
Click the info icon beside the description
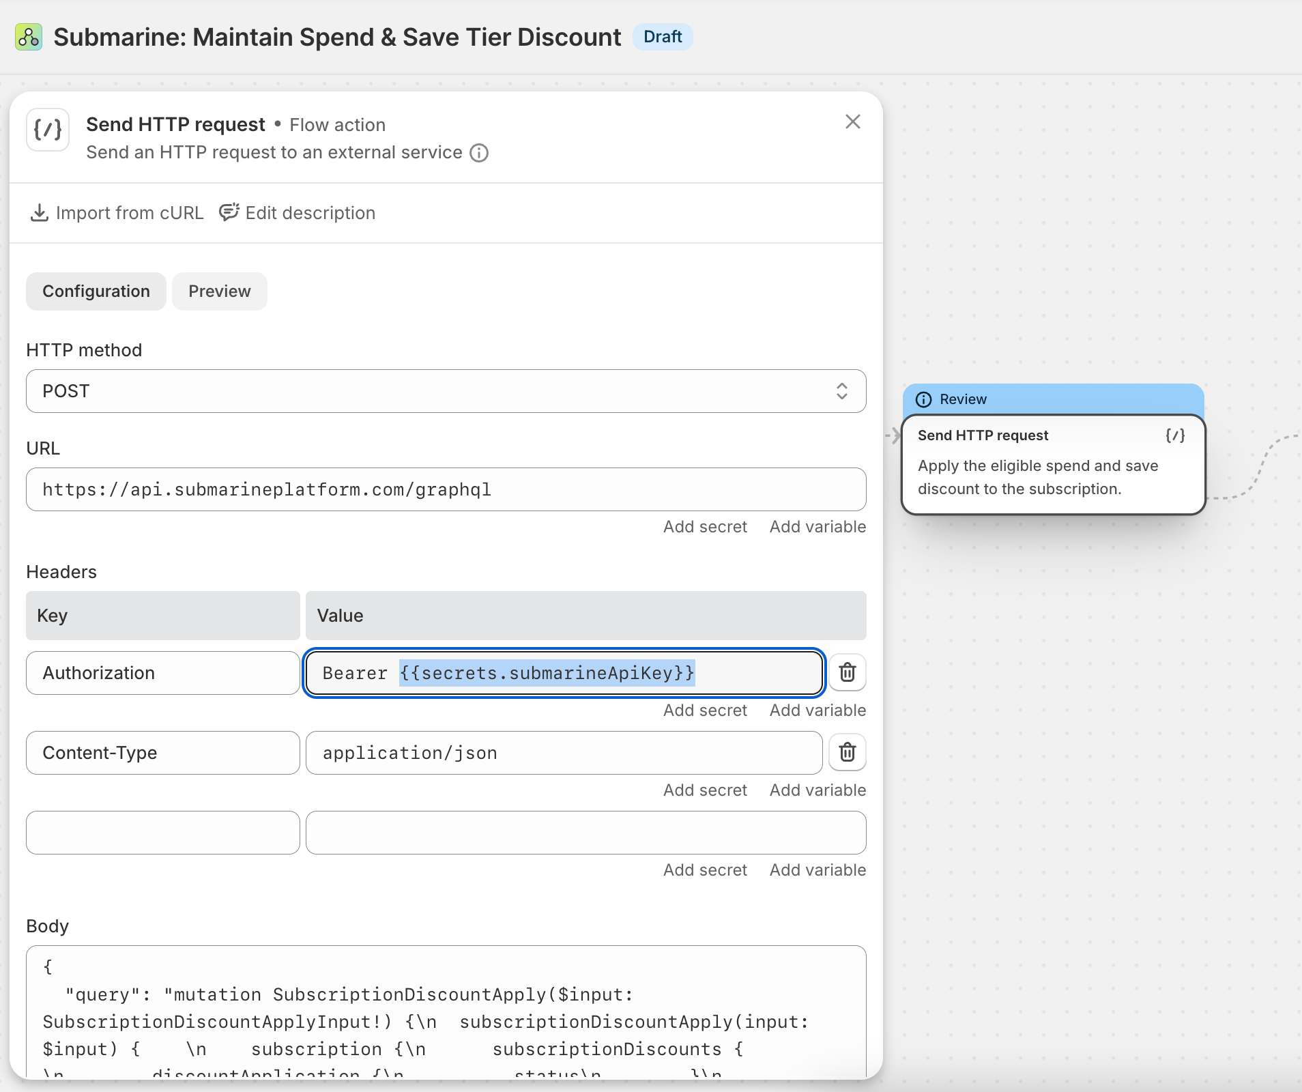point(479,153)
